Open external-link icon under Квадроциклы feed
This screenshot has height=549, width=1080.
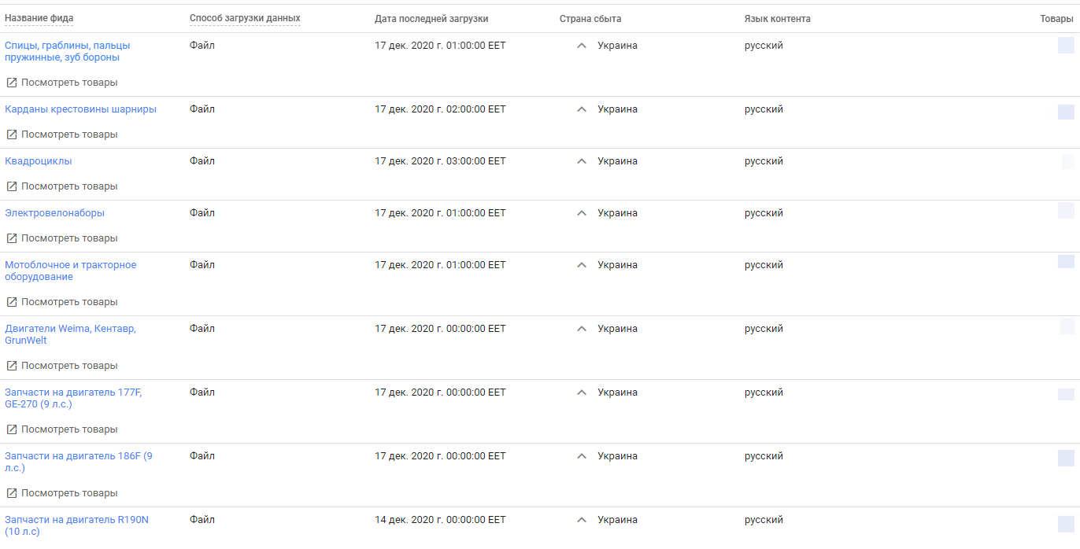point(12,186)
